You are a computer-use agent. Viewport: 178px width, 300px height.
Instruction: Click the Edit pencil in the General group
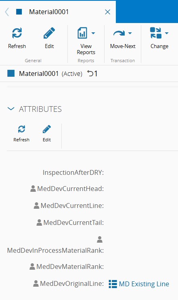coord(49,33)
